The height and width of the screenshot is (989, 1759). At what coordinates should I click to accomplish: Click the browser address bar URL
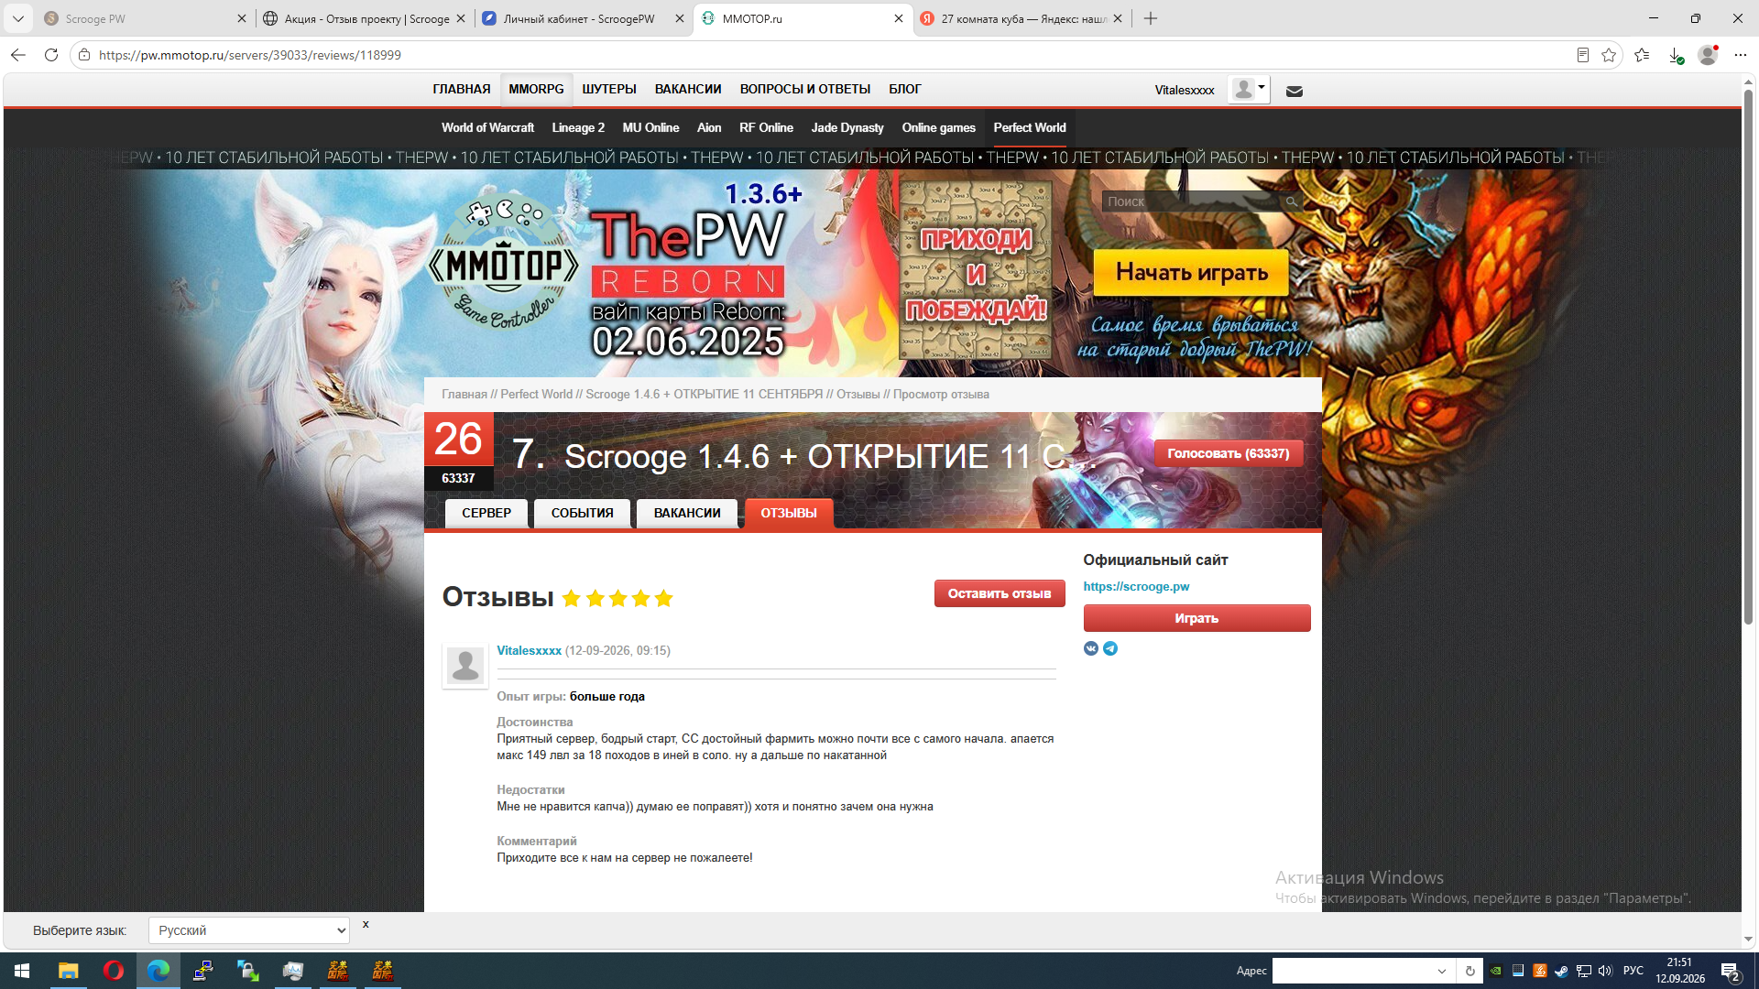[x=249, y=55]
